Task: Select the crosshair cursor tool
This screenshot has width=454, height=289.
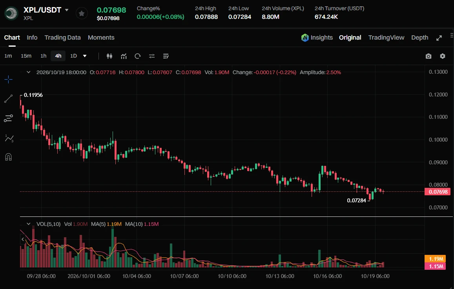Action: [8, 79]
